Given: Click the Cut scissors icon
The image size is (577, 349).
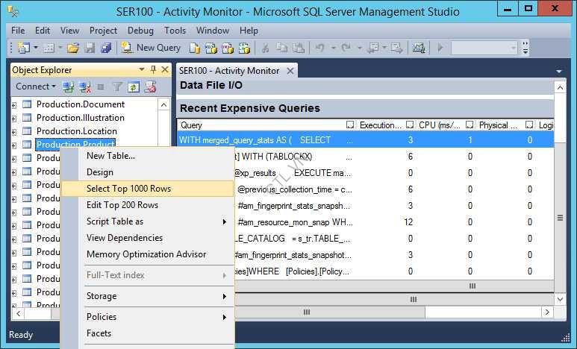Looking at the screenshot, I should pyautogui.click(x=265, y=48).
